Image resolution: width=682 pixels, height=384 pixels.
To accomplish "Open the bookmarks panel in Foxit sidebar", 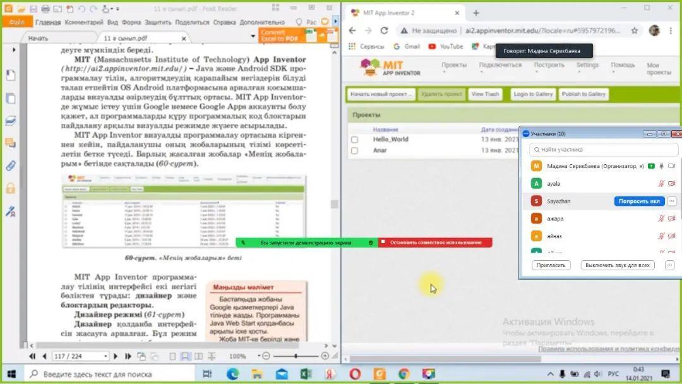I will [x=11, y=75].
